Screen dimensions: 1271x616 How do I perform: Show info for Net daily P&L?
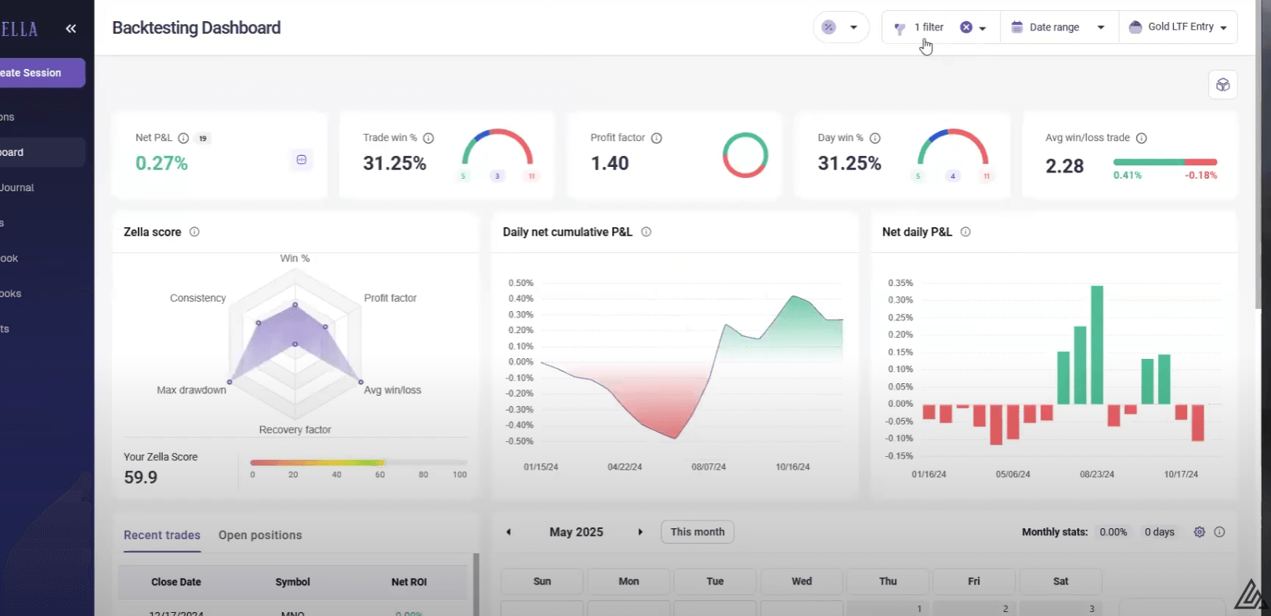pyautogui.click(x=965, y=232)
